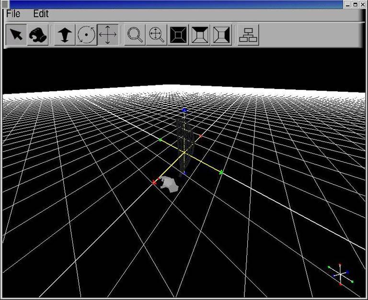Select the gray hand model in the scene
Image resolution: width=368 pixels, height=300 pixels.
pyautogui.click(x=170, y=184)
